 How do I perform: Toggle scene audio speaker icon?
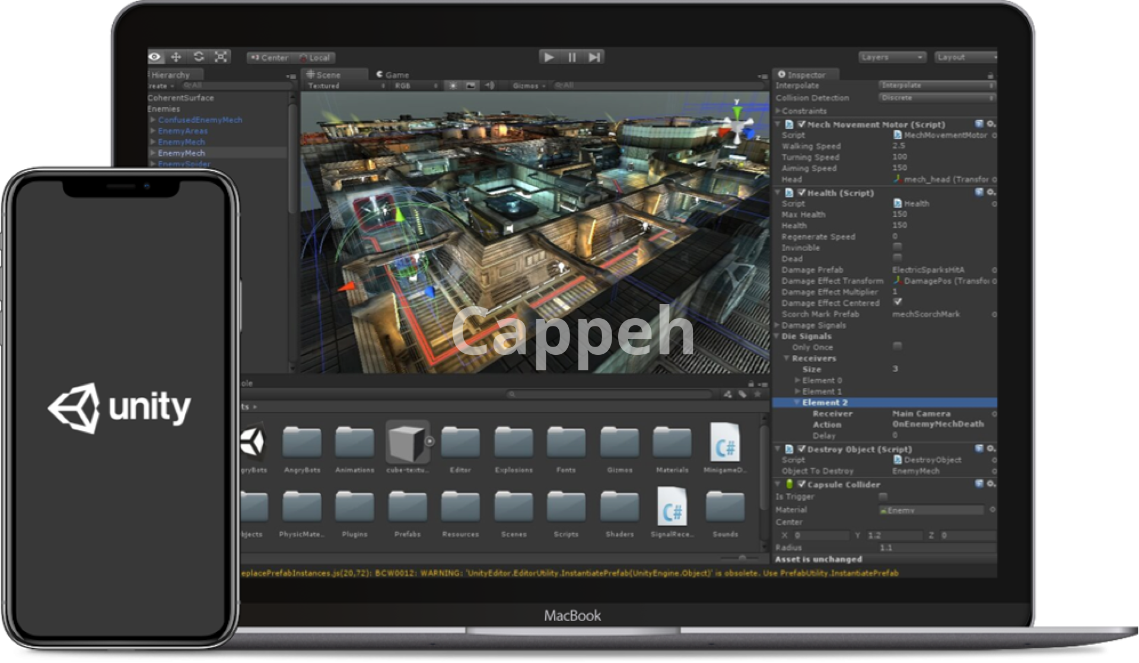pyautogui.click(x=489, y=86)
